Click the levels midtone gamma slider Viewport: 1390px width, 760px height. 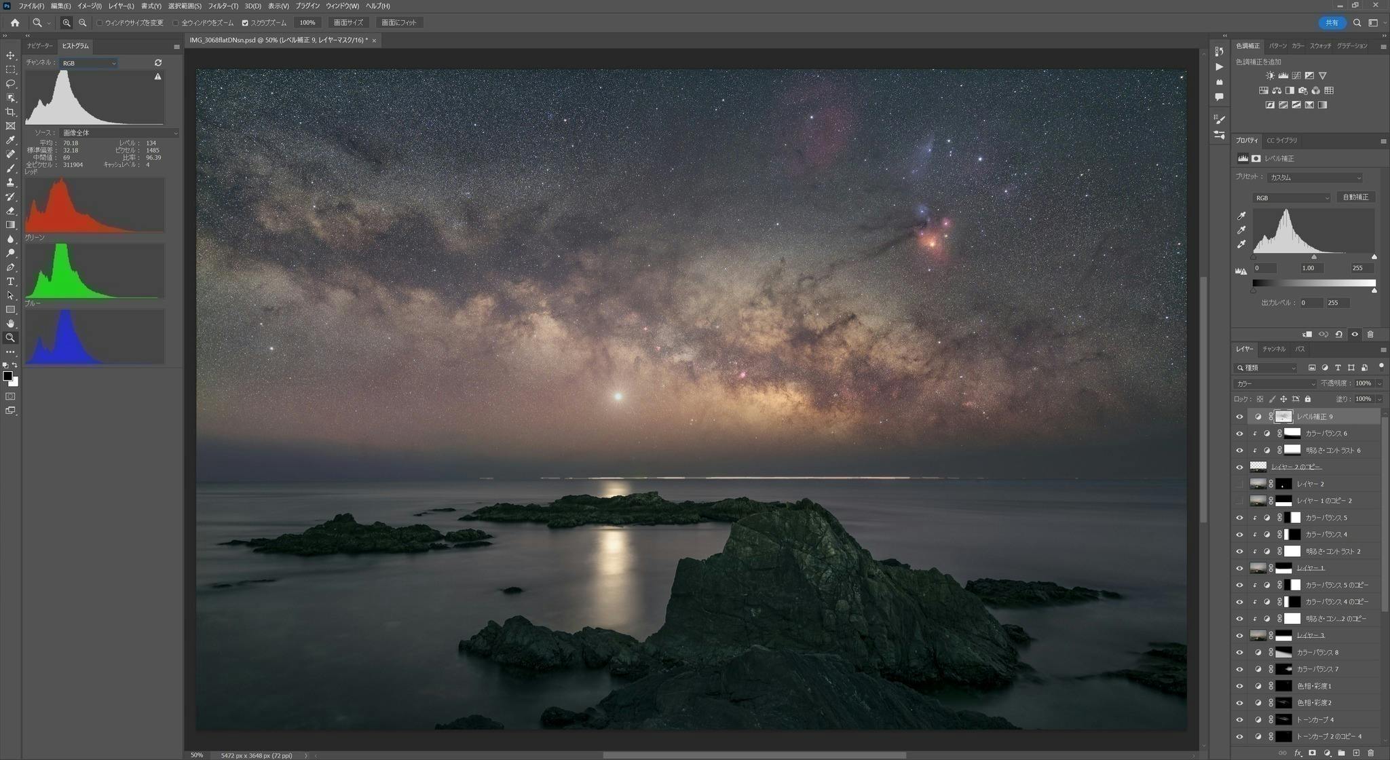(x=1314, y=257)
